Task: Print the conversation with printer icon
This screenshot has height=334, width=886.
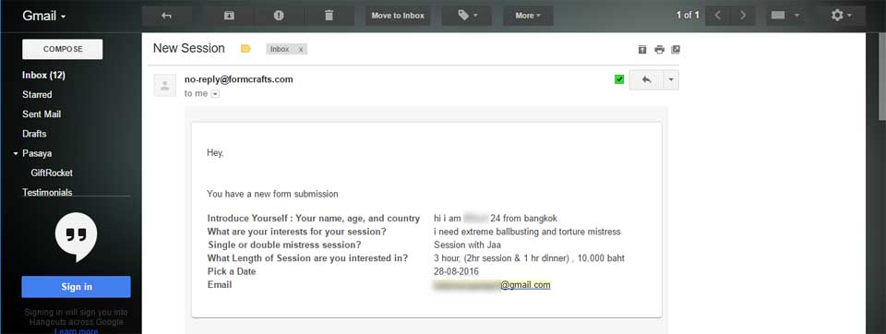Action: coord(659,50)
